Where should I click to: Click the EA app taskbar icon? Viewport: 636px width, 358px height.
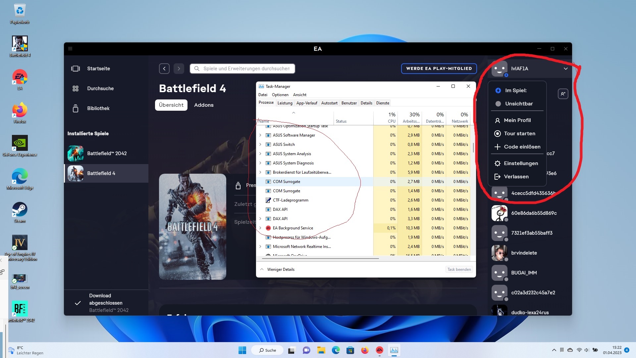(380, 350)
